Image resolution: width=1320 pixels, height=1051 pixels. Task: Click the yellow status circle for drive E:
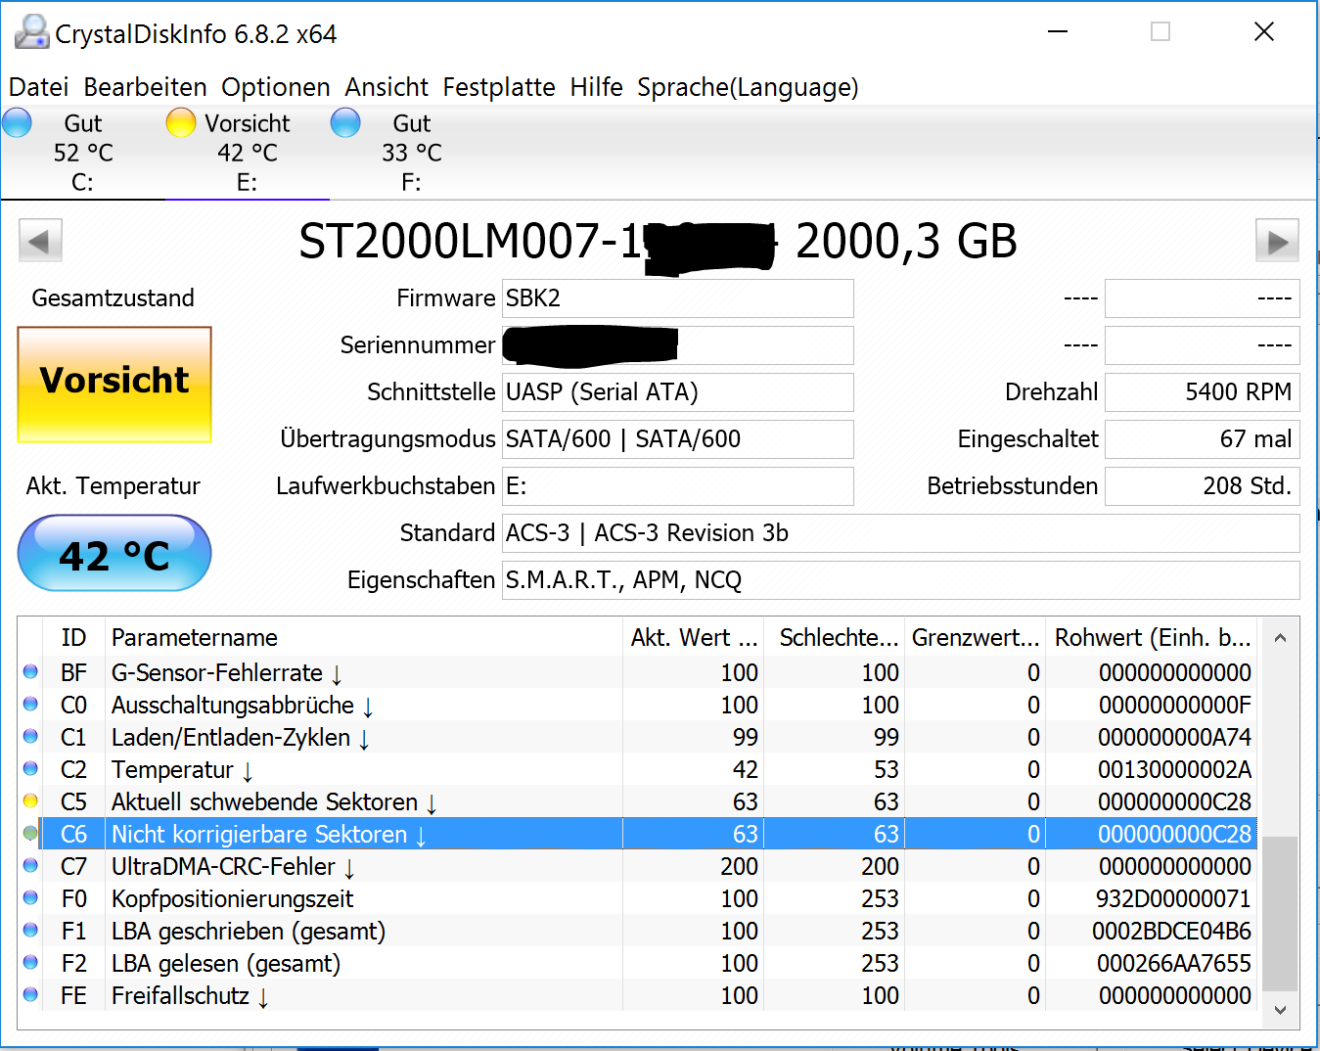click(181, 122)
